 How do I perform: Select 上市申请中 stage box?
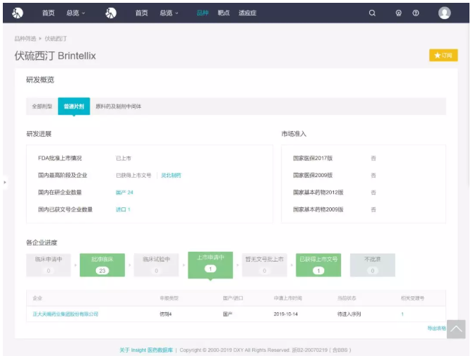tap(210, 265)
